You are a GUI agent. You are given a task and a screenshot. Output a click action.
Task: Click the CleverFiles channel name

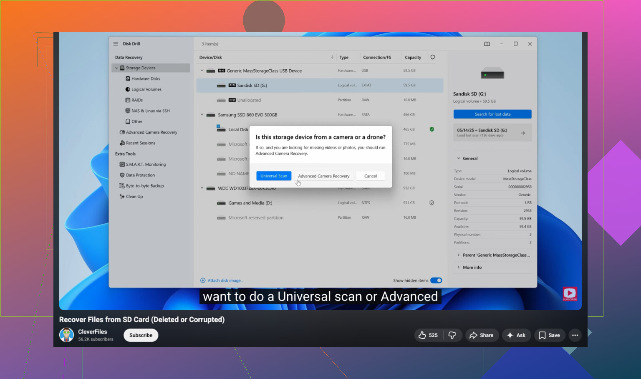pyautogui.click(x=93, y=332)
